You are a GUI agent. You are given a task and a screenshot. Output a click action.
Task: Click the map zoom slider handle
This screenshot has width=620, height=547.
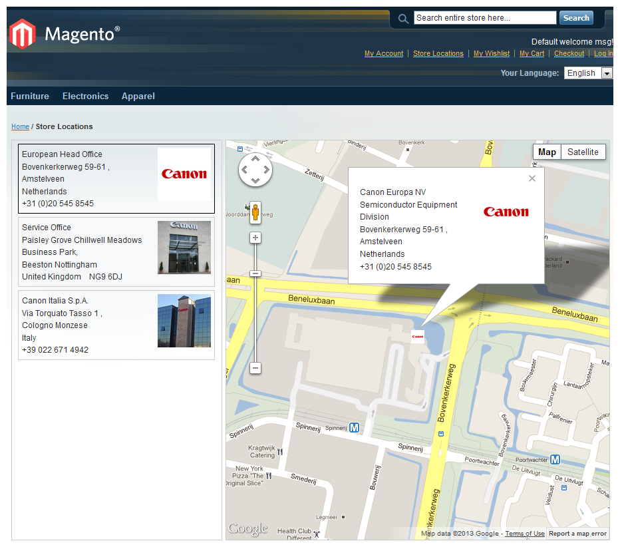pyautogui.click(x=255, y=273)
